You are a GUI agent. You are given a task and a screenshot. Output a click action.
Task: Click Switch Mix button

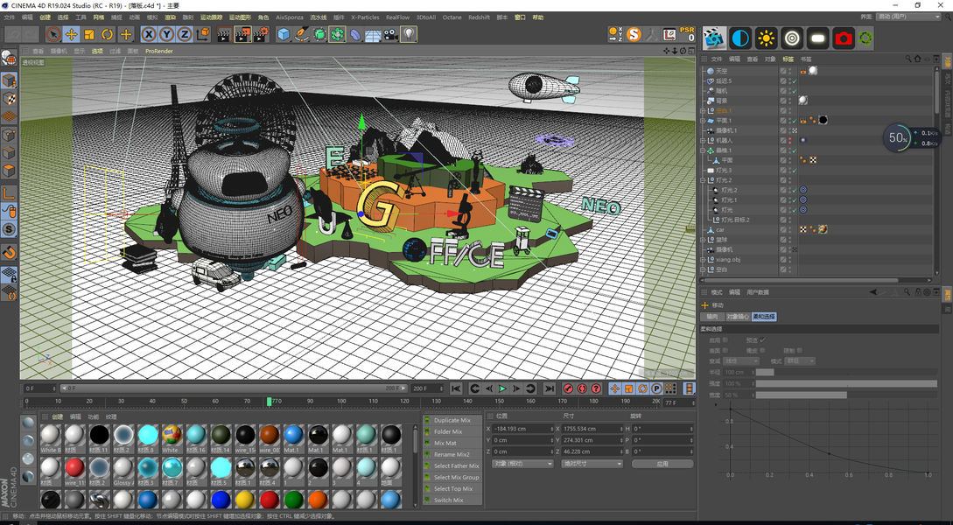pyautogui.click(x=452, y=500)
